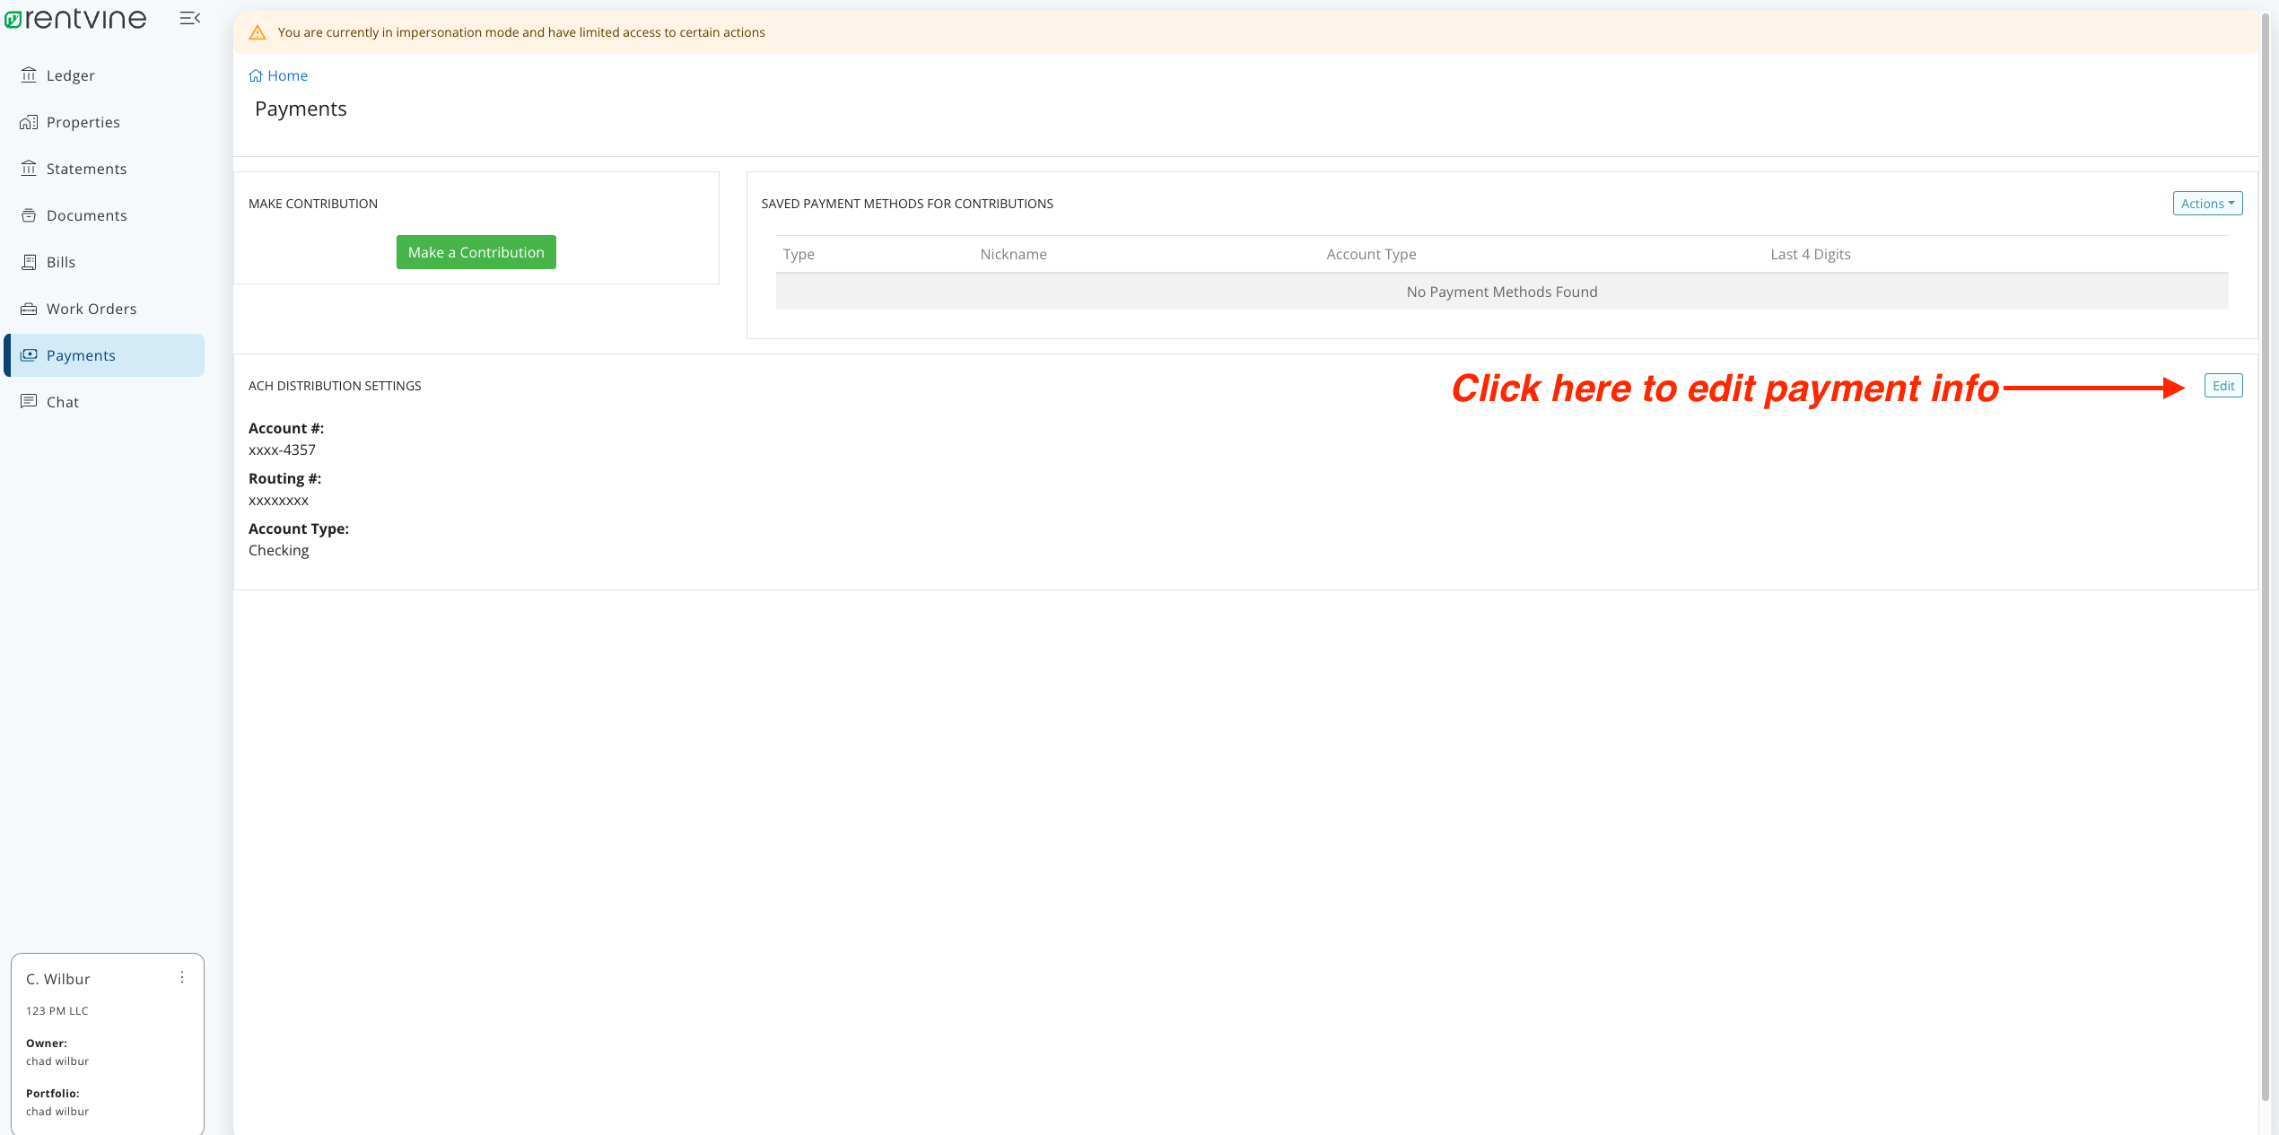Click the Checking account type value
Screen dimensions: 2279x1135
pyautogui.click(x=278, y=550)
